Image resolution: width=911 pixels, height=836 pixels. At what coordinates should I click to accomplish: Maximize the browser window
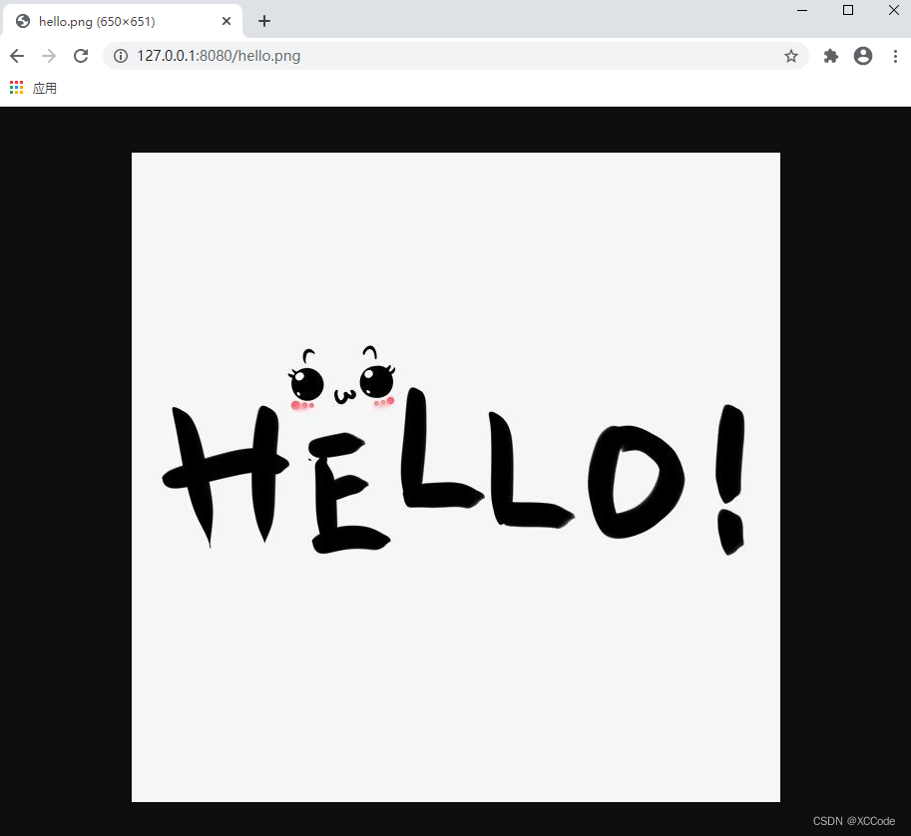coord(848,10)
